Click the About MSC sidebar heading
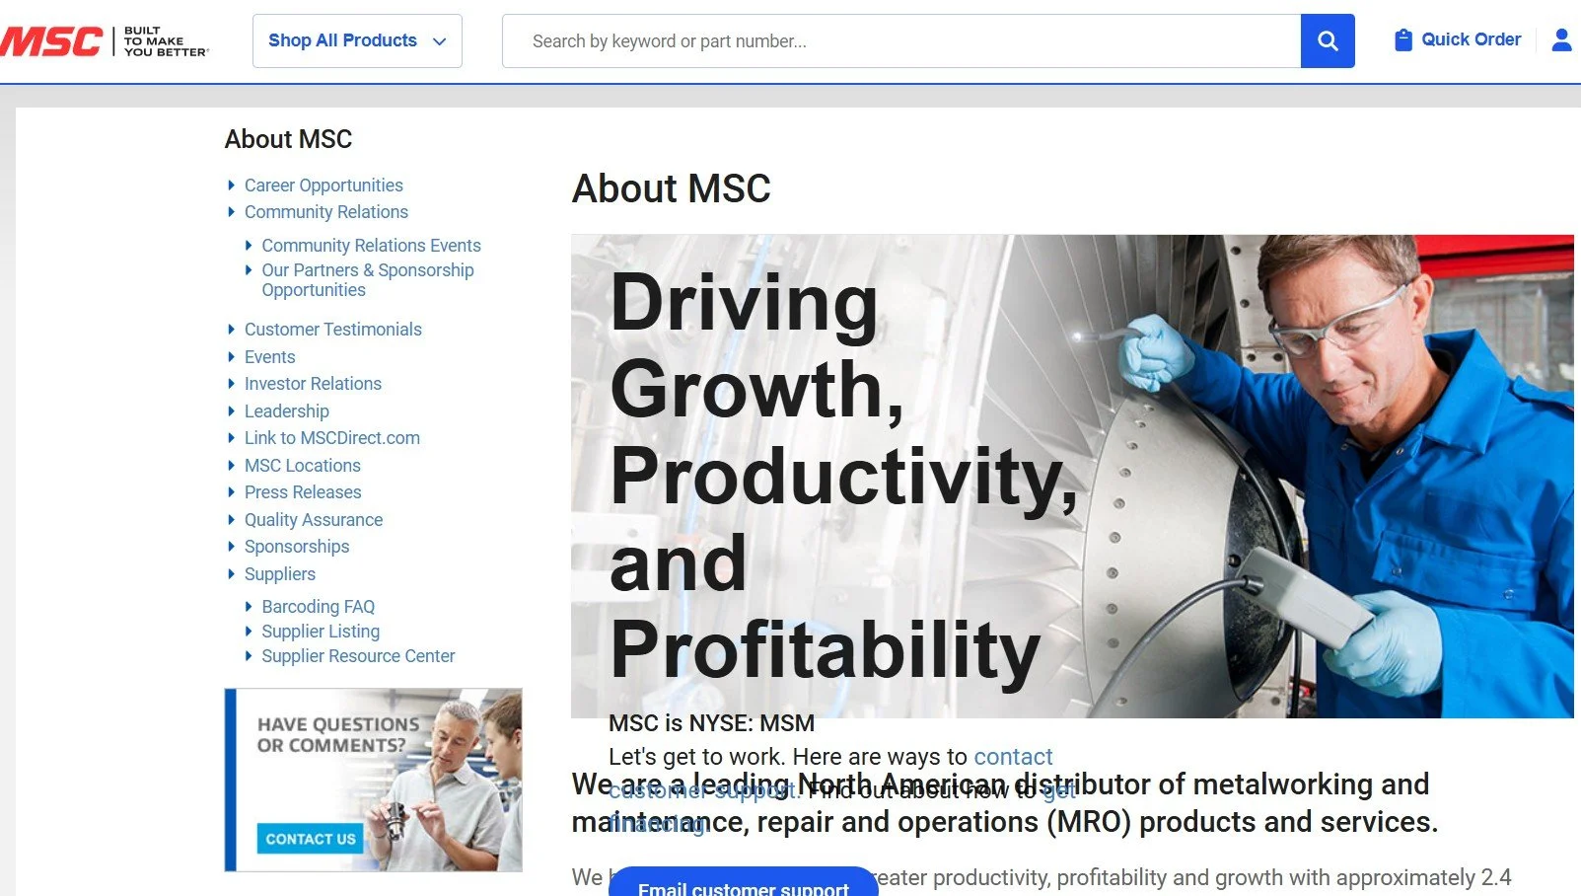Image resolution: width=1581 pixels, height=896 pixels. tap(288, 139)
